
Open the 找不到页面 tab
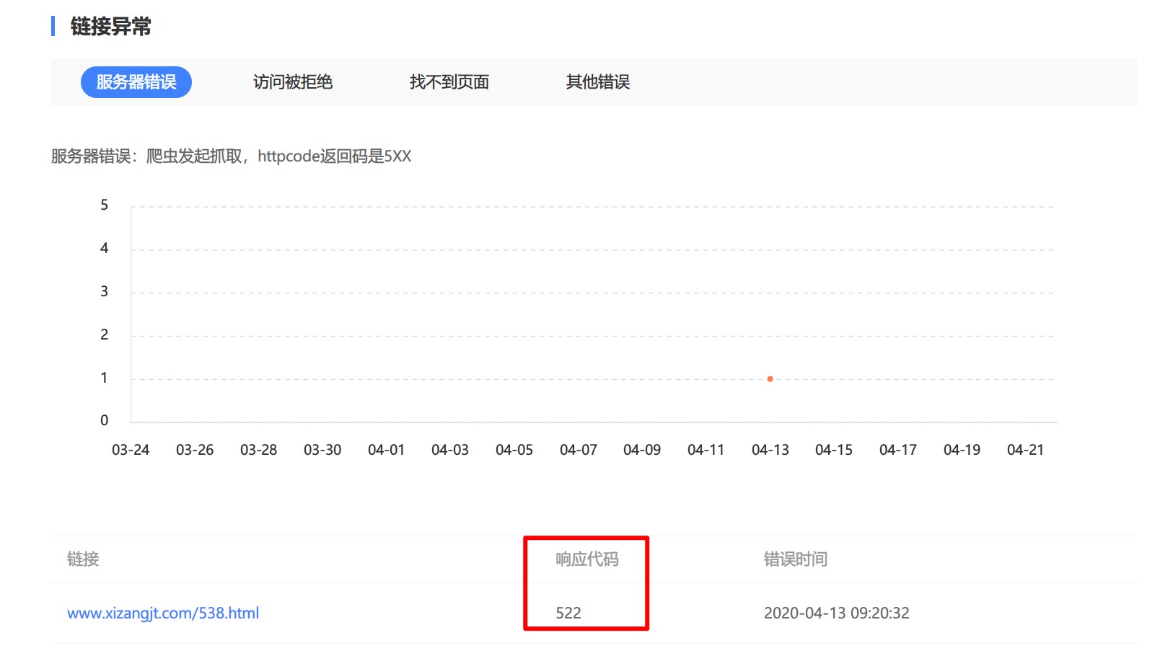[449, 82]
